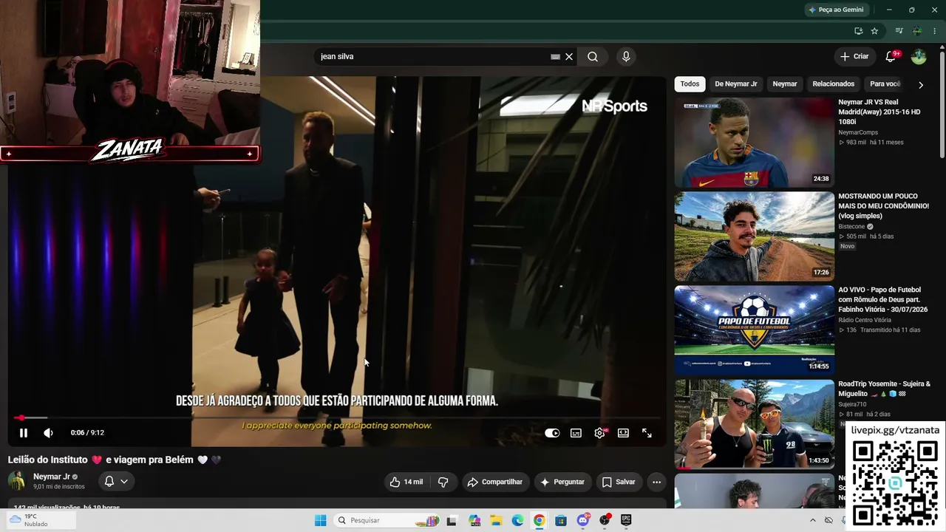The image size is (946, 532).
Task: Clear the search text with the X
Action: point(569,57)
